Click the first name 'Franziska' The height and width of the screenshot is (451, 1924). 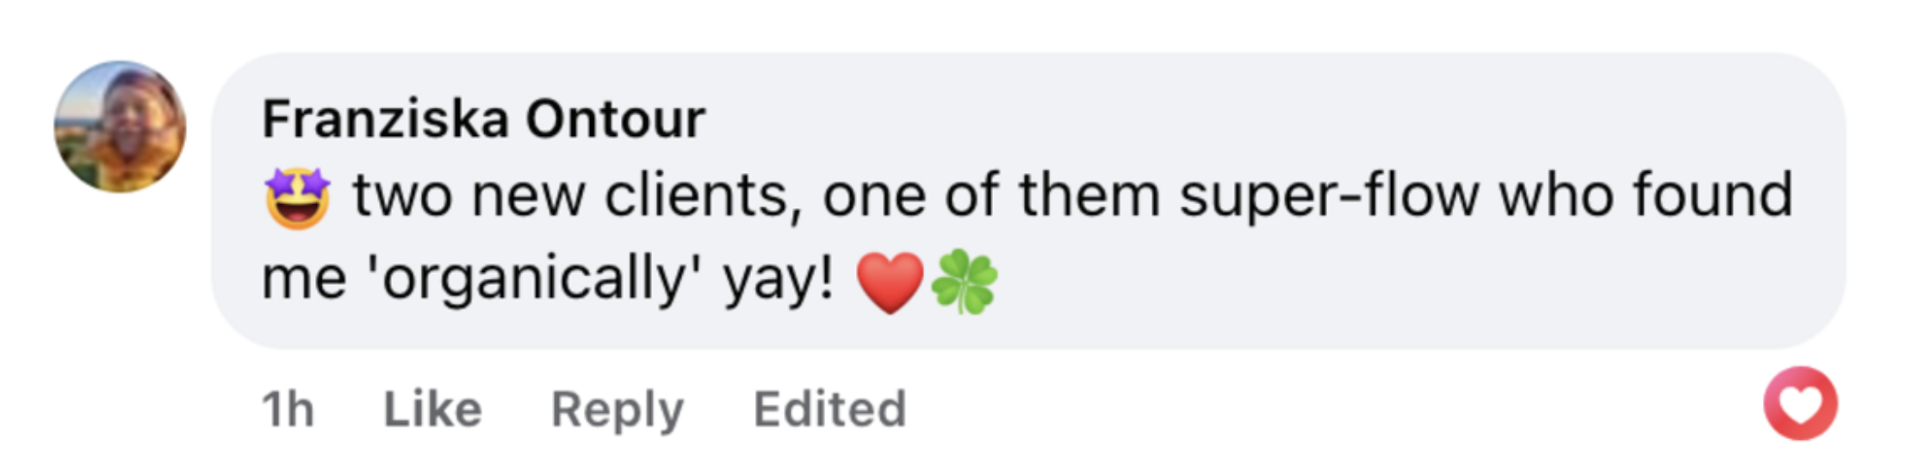pyautogui.click(x=385, y=119)
